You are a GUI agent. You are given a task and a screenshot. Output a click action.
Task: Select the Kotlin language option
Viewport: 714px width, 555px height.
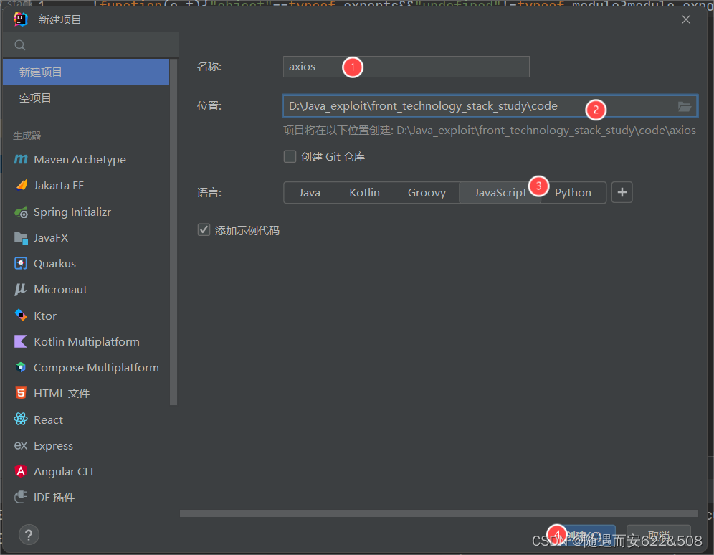point(364,192)
